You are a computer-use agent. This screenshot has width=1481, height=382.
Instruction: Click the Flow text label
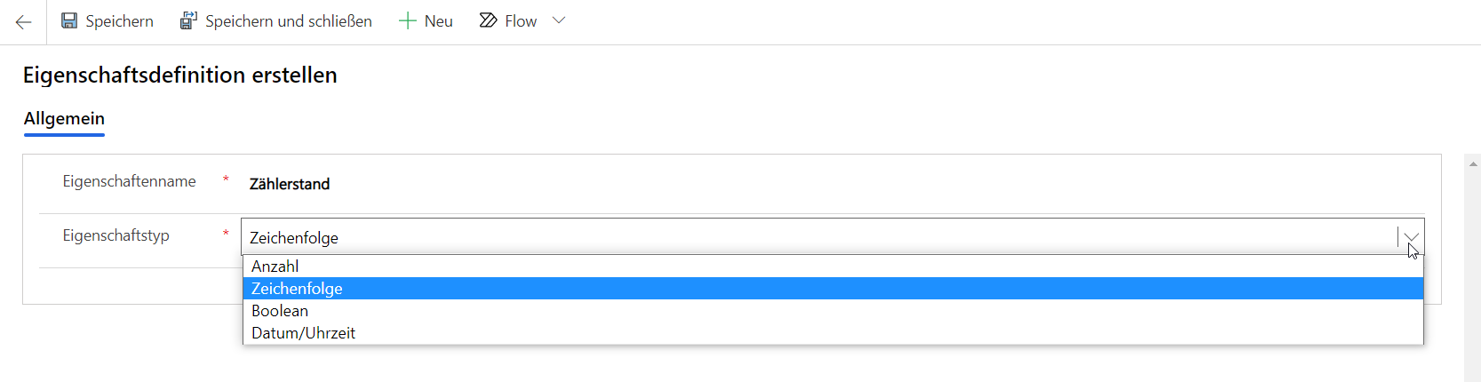click(521, 21)
